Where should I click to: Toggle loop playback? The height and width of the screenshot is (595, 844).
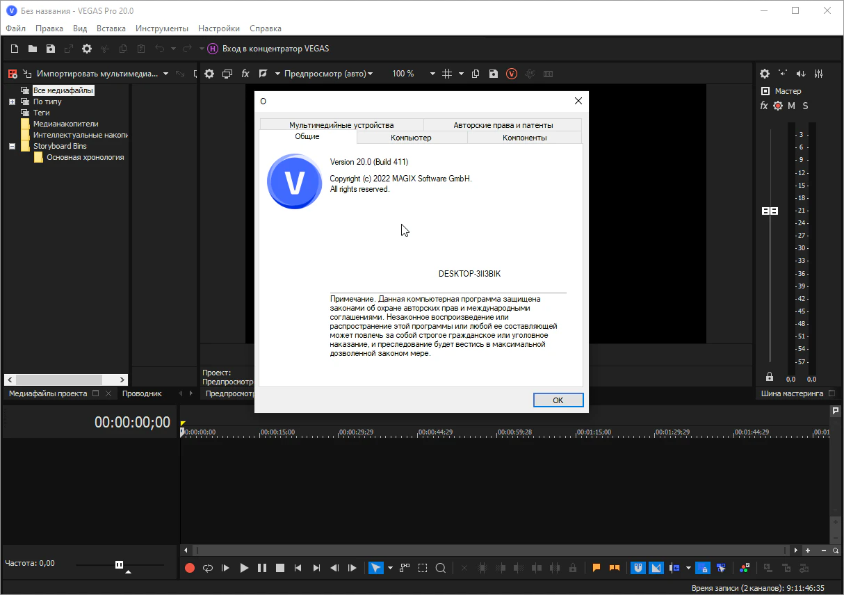coord(208,568)
